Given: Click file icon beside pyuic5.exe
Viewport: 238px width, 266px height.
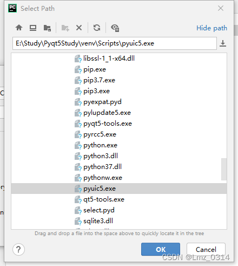Looking at the screenshot, I should click(x=78, y=189).
